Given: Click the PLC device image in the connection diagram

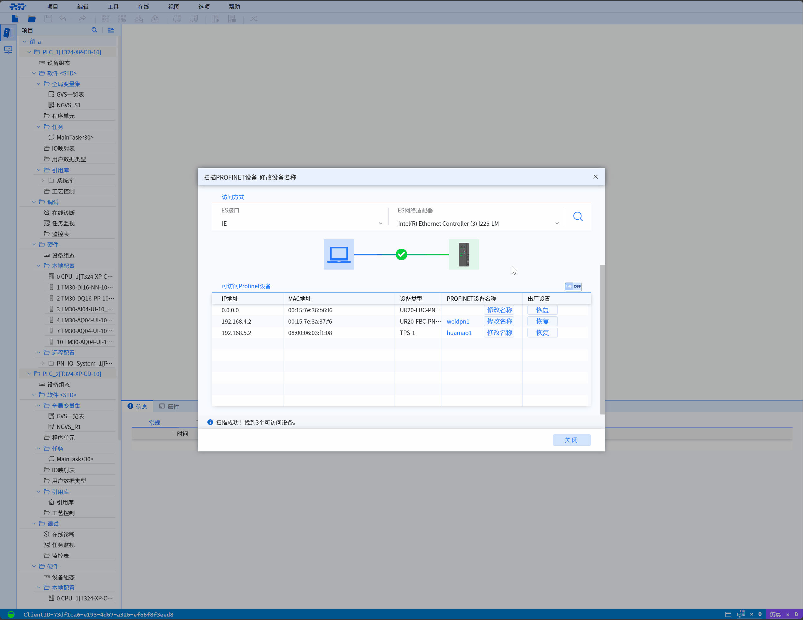Looking at the screenshot, I should pyautogui.click(x=464, y=254).
